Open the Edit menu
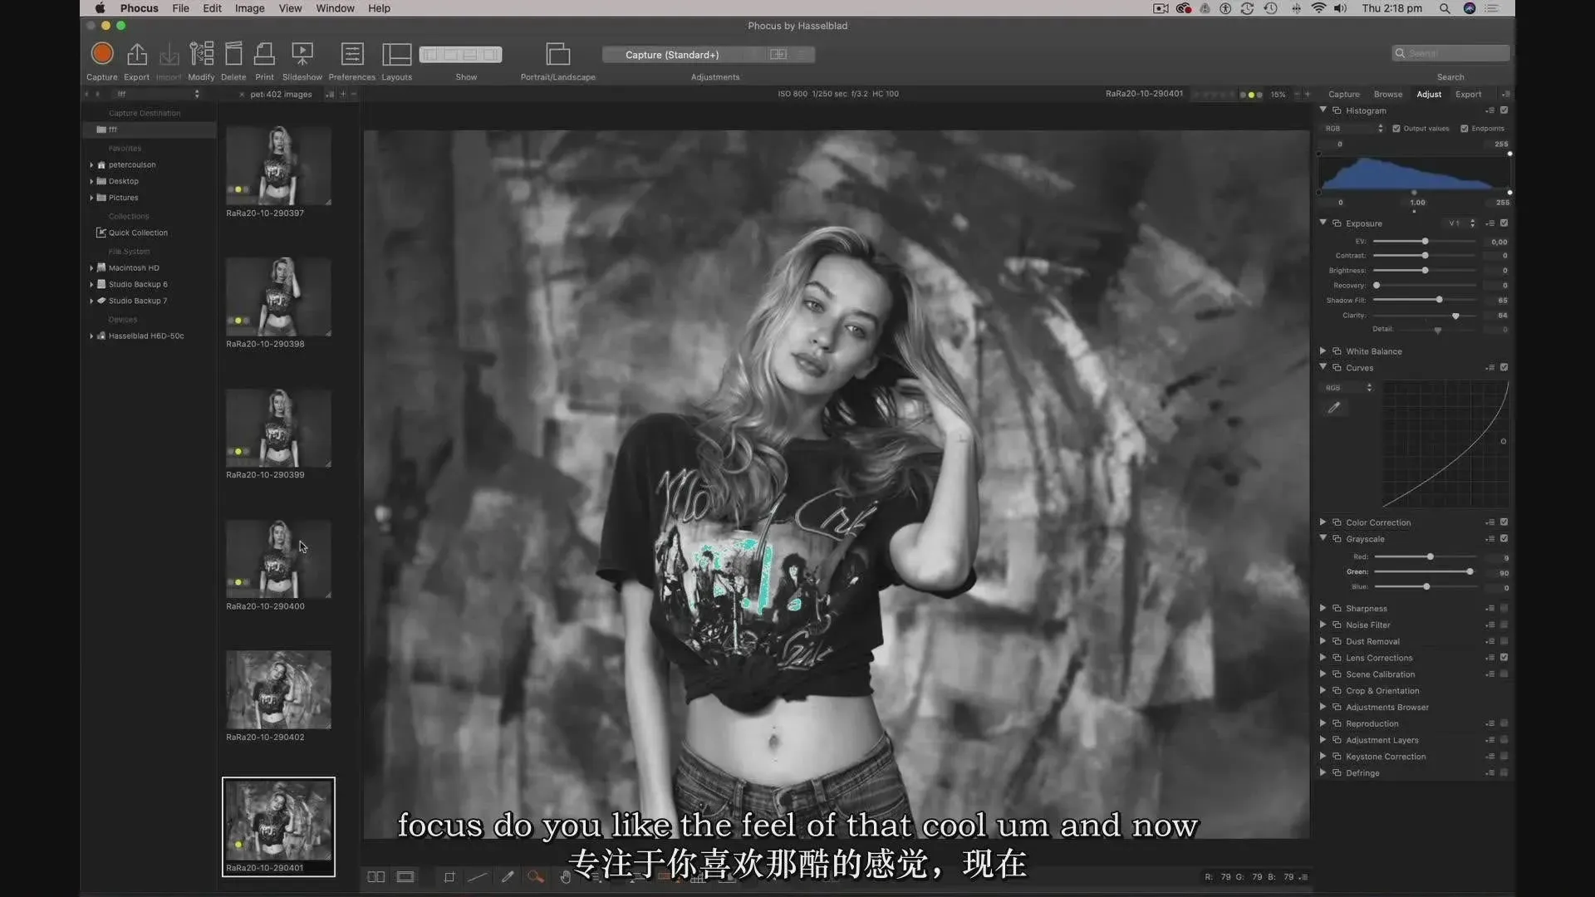Screen dimensions: 1595x897 [x=212, y=8]
